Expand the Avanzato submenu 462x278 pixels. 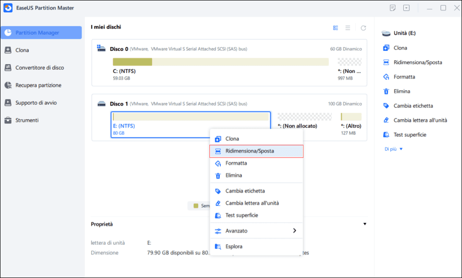tap(256, 231)
